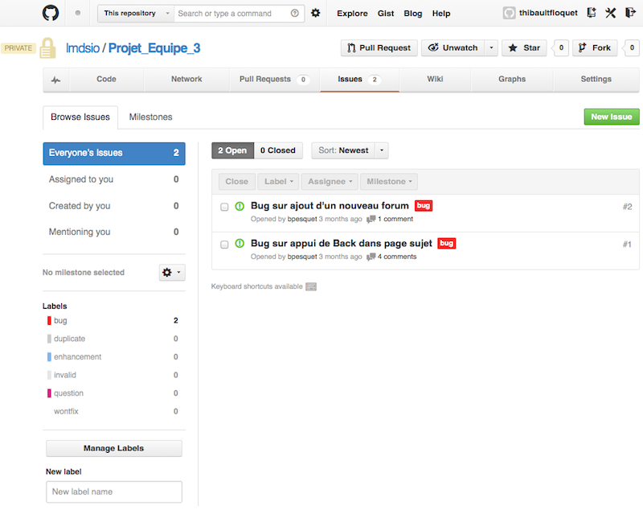The height and width of the screenshot is (514, 643).
Task: Switch to the Milestones tab
Action: click(150, 117)
